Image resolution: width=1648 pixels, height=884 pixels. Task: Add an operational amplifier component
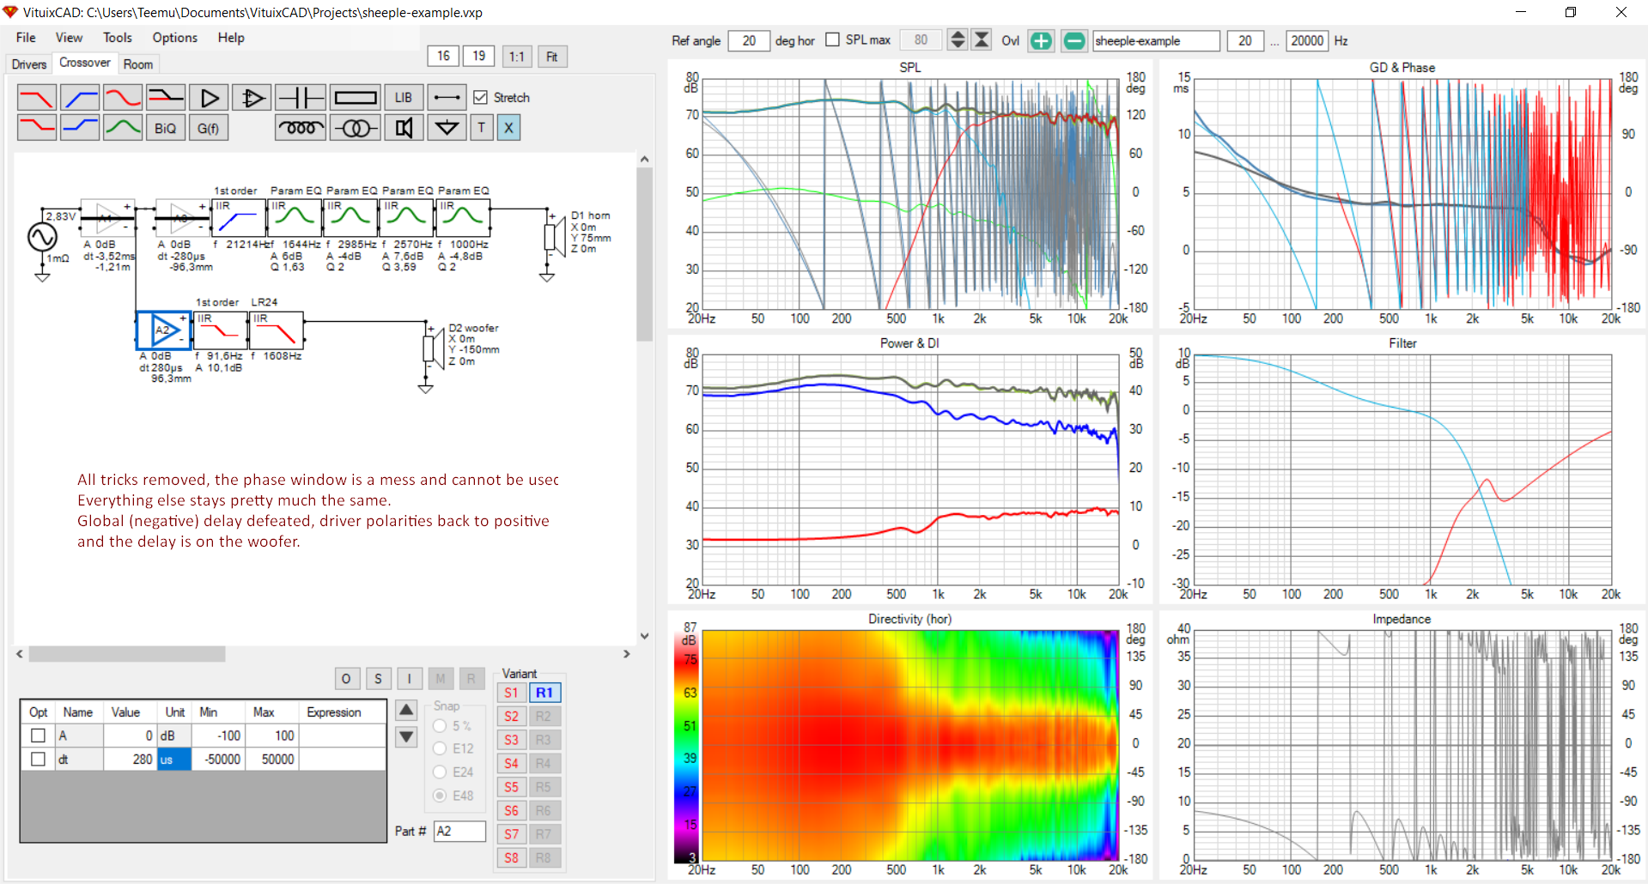click(252, 98)
